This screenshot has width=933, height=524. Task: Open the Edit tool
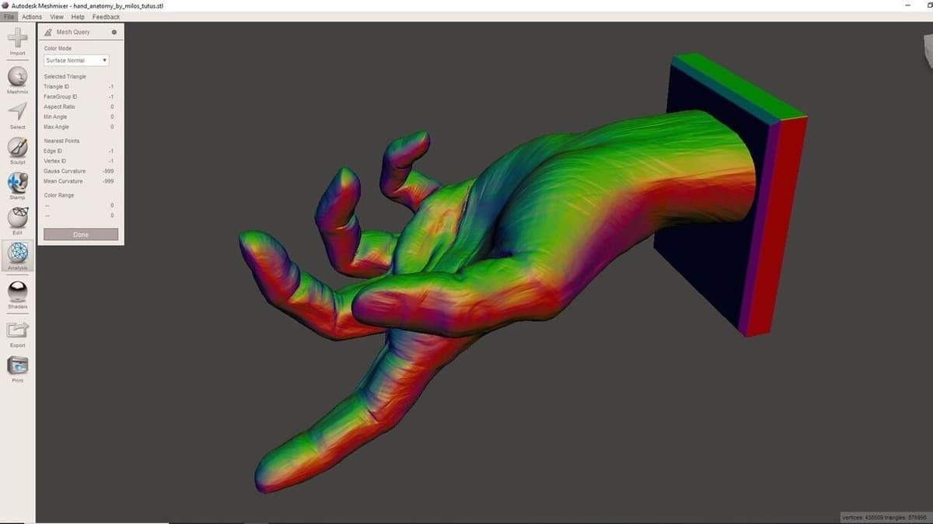pos(17,221)
